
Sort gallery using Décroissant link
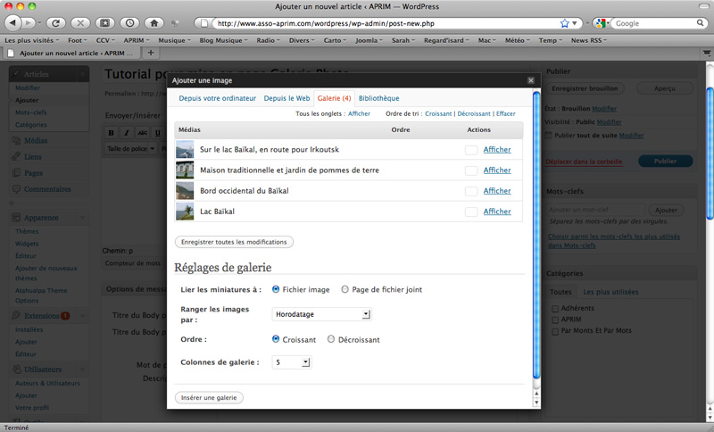click(474, 114)
